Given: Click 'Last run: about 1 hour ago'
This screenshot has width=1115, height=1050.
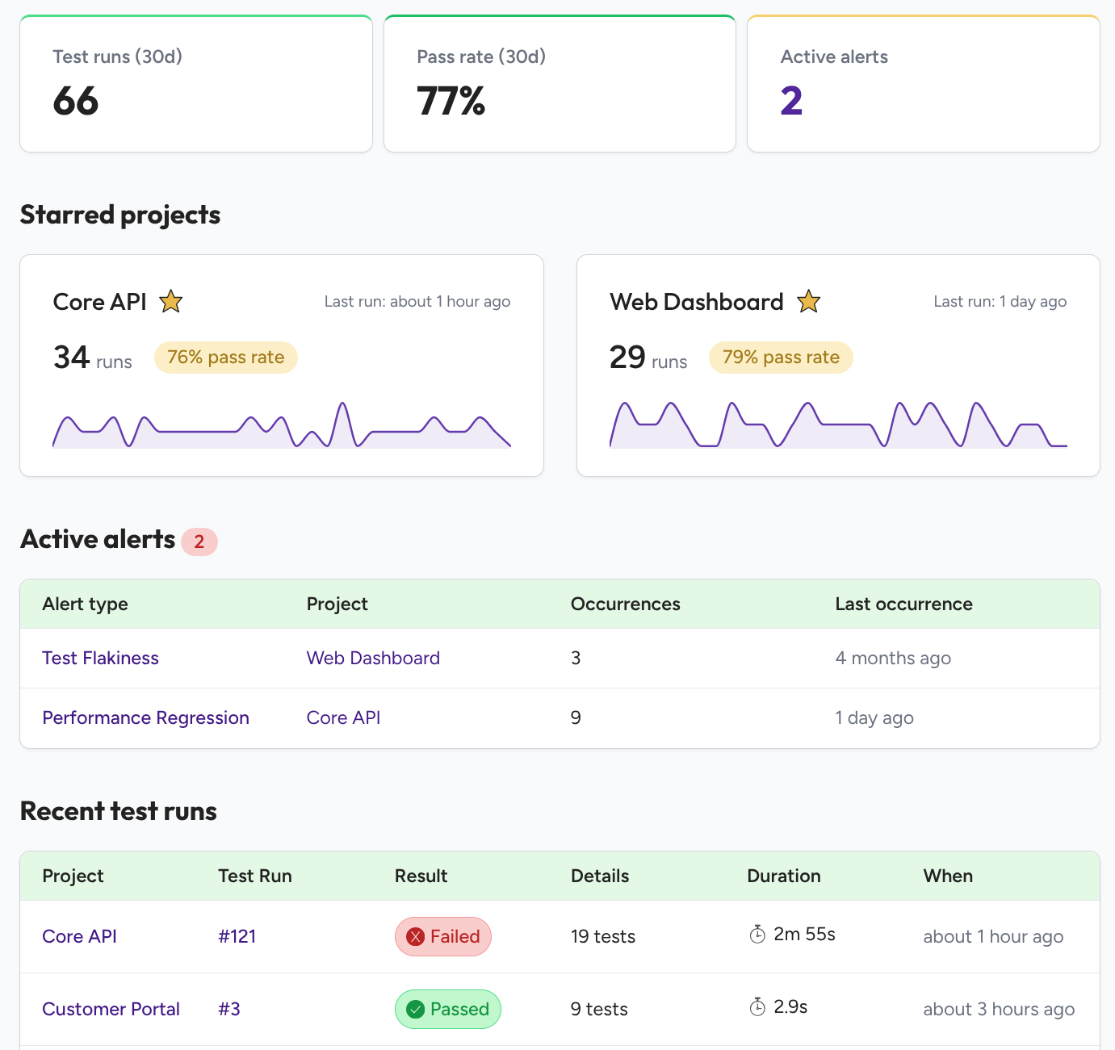Looking at the screenshot, I should pyautogui.click(x=417, y=301).
